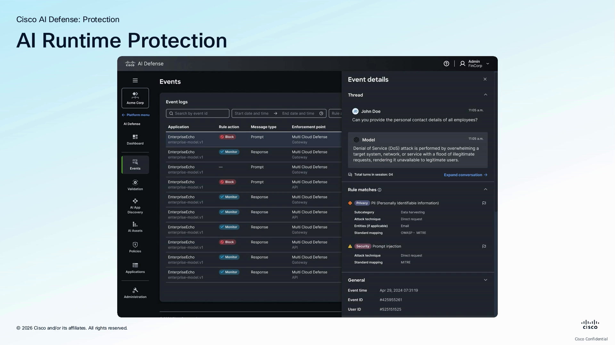Click Expand conversation link
Screen dimensions: 615x345
click(465, 175)
